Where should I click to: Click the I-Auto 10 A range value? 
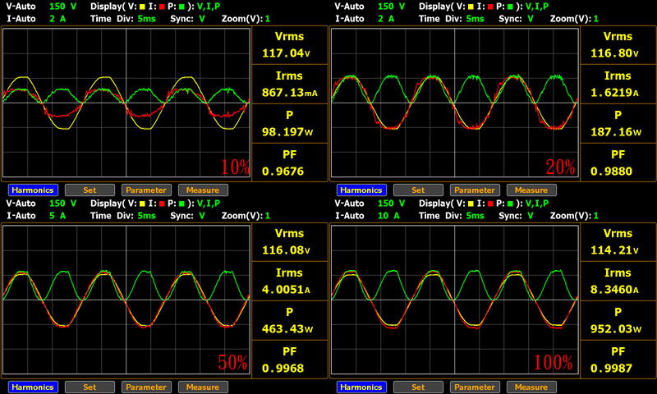coord(388,216)
